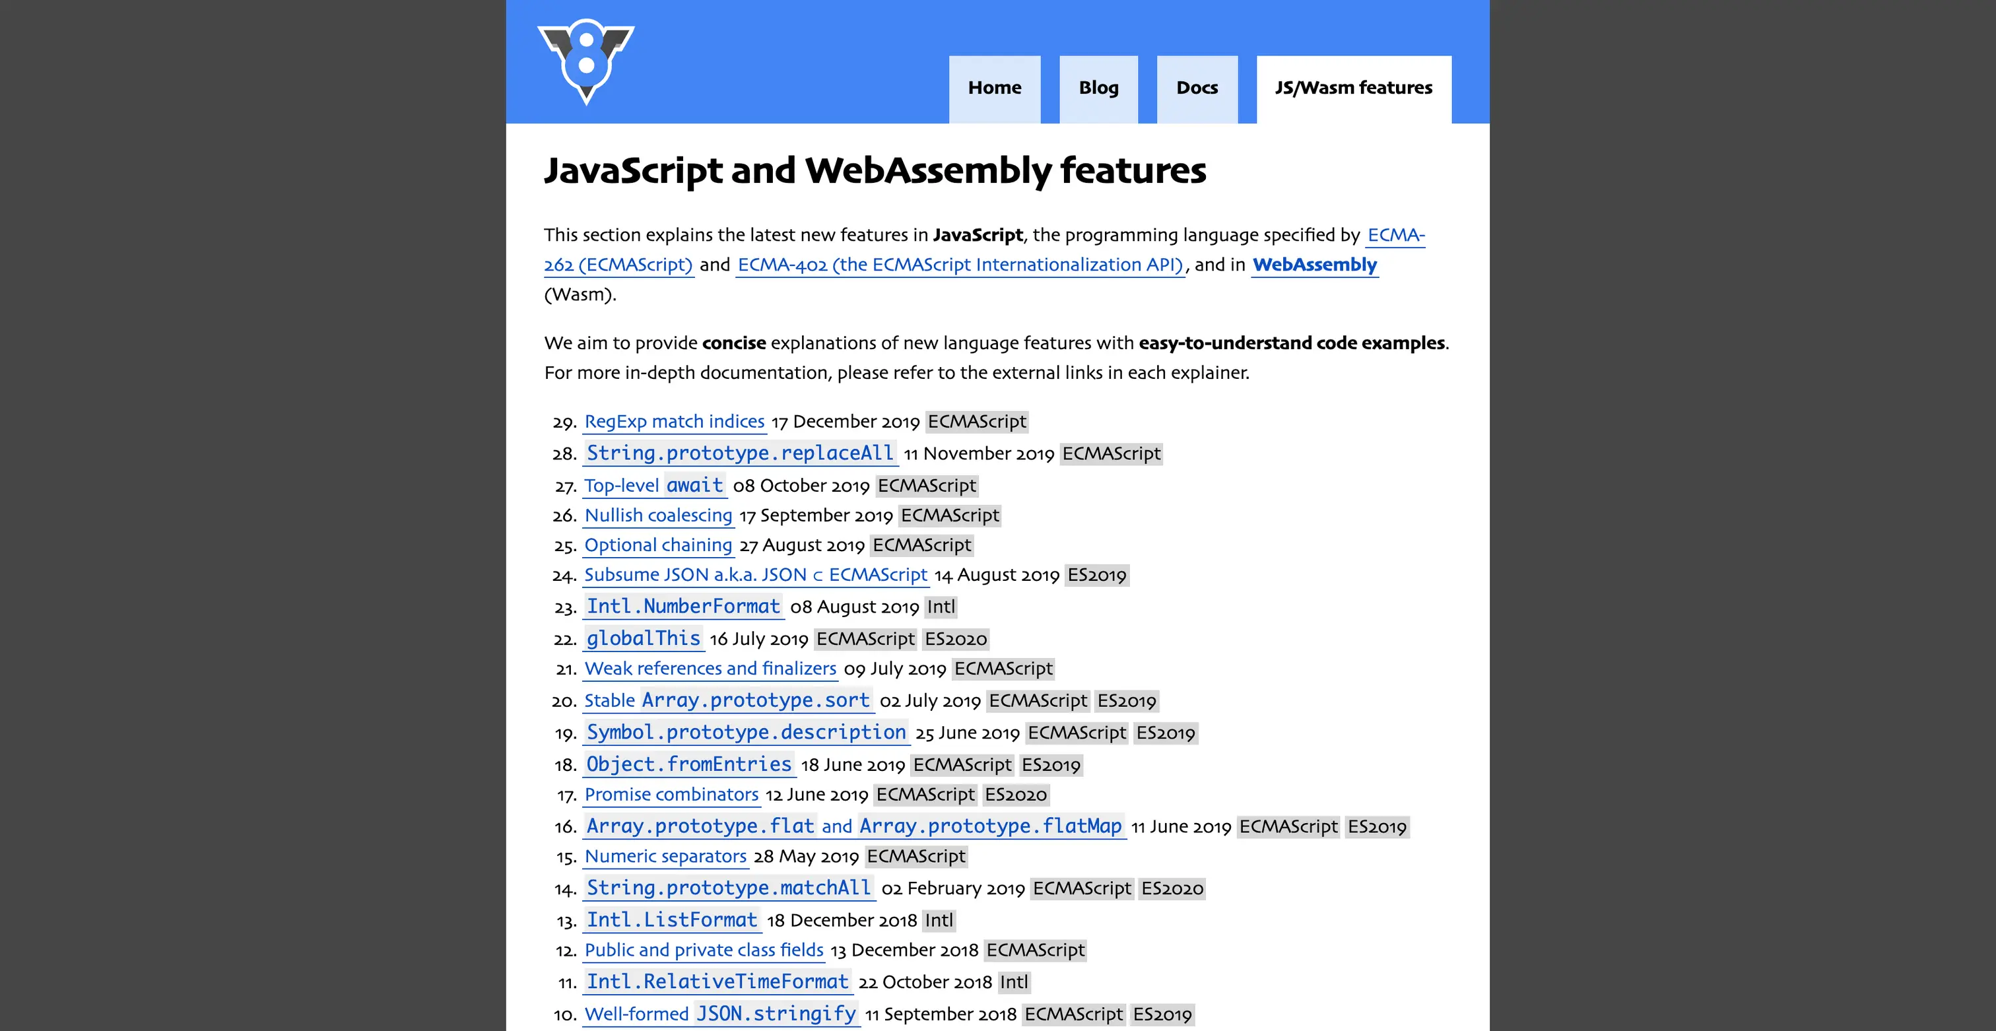The height and width of the screenshot is (1031, 1996).
Task: Open the Docs tab
Action: tap(1197, 88)
